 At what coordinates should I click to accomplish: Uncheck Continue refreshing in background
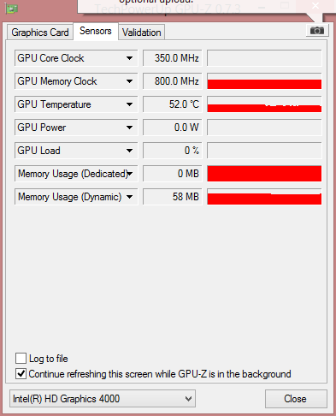click(x=21, y=374)
